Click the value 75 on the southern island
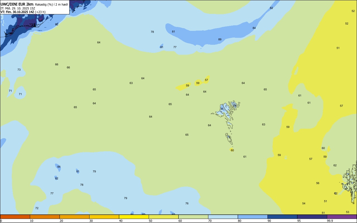 click(228, 137)
